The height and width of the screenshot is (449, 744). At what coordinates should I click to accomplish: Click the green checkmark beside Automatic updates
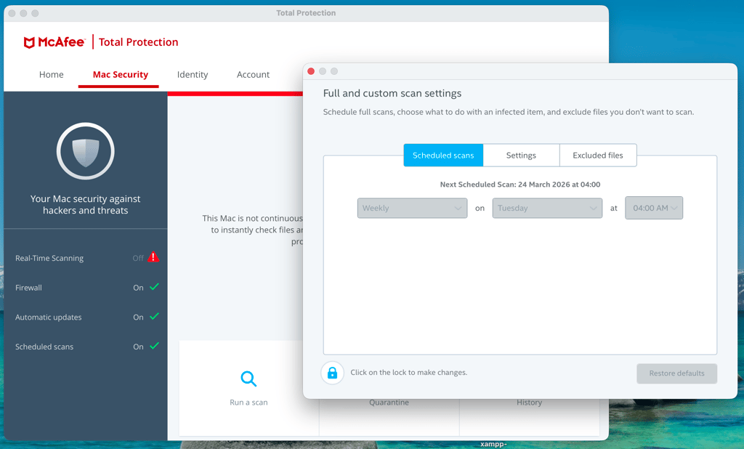click(x=154, y=316)
